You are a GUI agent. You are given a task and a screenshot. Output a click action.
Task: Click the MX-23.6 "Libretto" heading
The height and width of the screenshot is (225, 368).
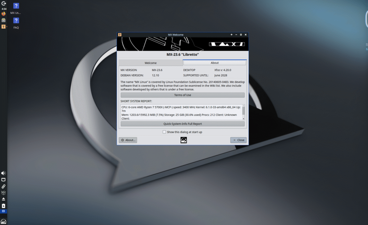click(x=183, y=55)
